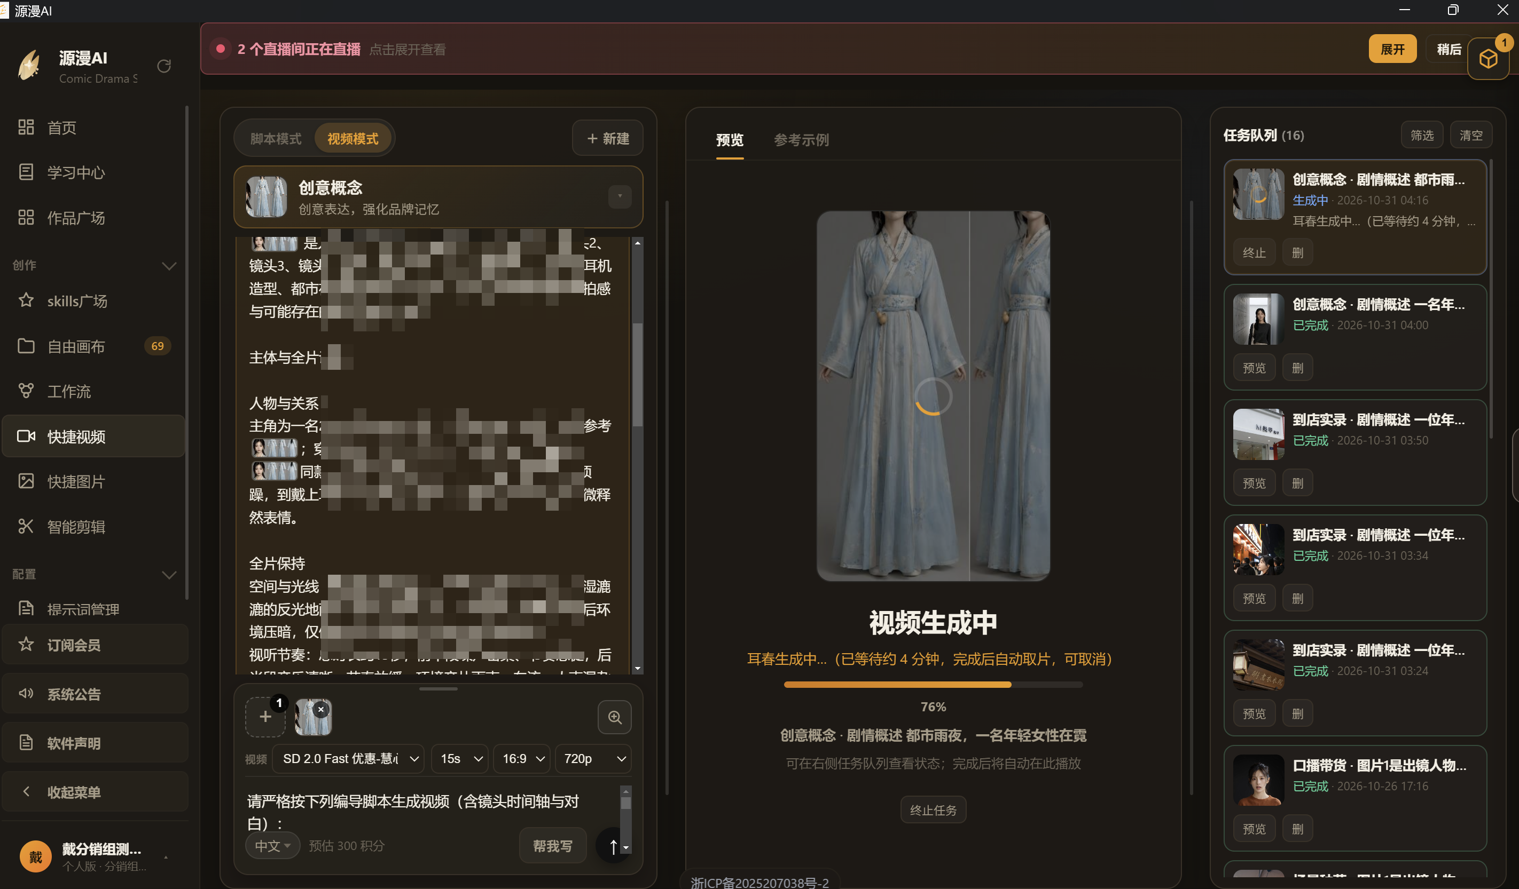The image size is (1519, 889).
Task: Open 系统公告 announcements
Action: click(x=95, y=694)
